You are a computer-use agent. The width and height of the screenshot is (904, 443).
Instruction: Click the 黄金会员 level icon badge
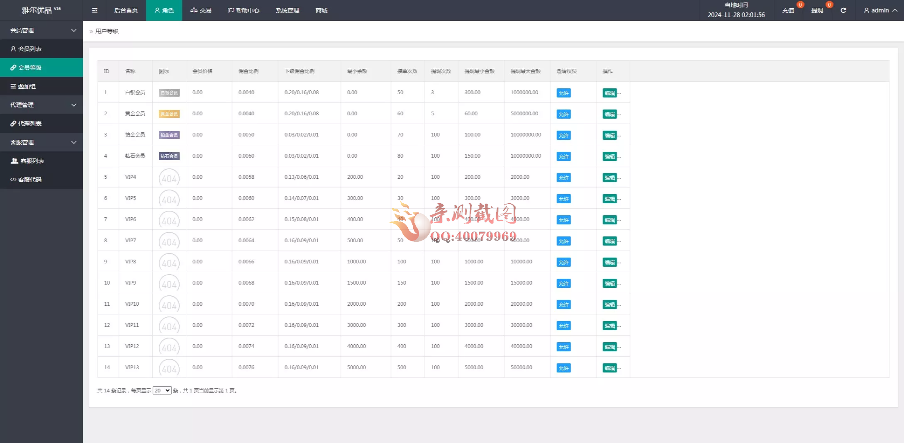point(169,114)
